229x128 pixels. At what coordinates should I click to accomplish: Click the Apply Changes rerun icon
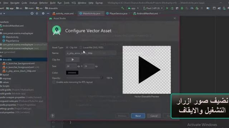(x=172, y=8)
